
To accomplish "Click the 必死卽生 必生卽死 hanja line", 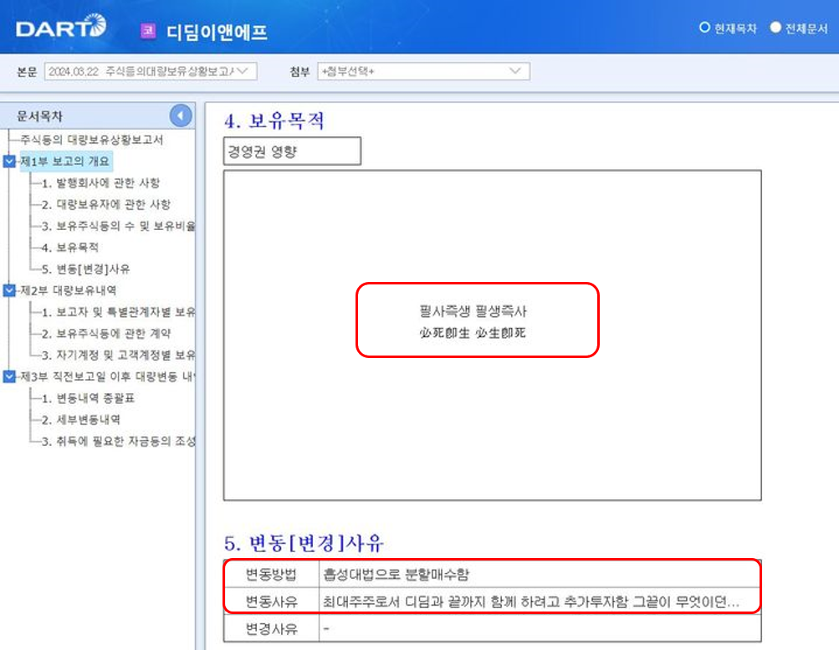I will click(473, 333).
